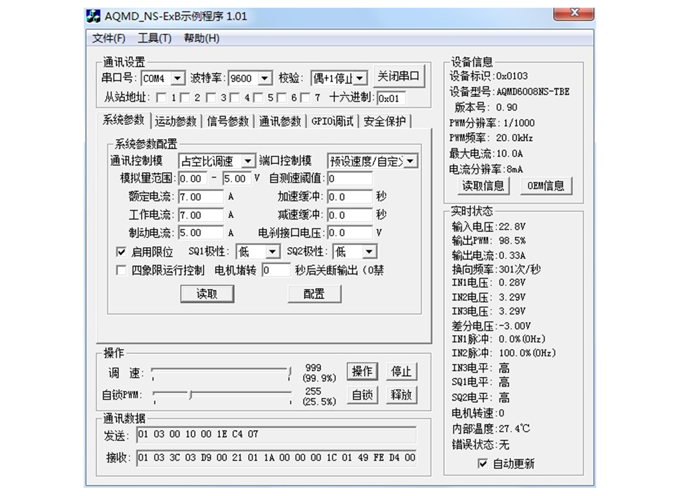Click the 关闭串口 button
Image resolution: width=679 pixels, height=496 pixels.
tap(398, 76)
